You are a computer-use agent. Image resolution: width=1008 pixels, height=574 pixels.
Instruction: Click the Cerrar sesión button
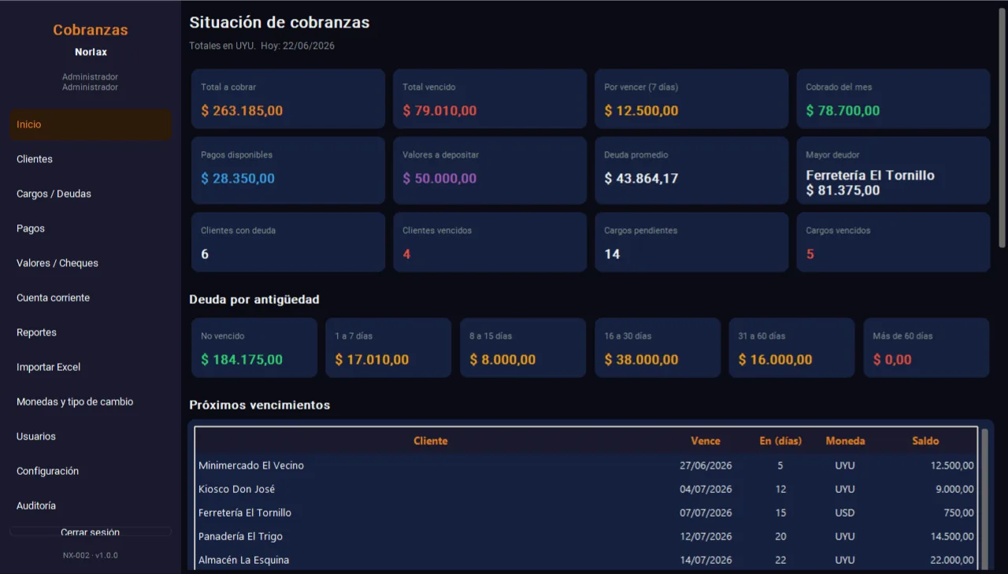tap(91, 532)
